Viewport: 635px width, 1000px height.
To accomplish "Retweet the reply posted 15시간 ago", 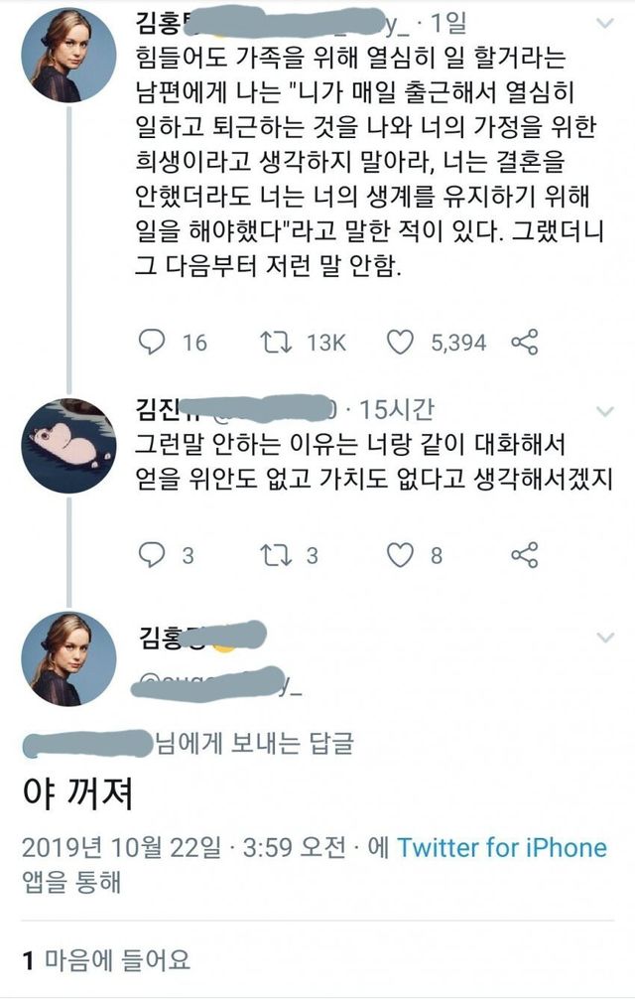I will click(272, 555).
